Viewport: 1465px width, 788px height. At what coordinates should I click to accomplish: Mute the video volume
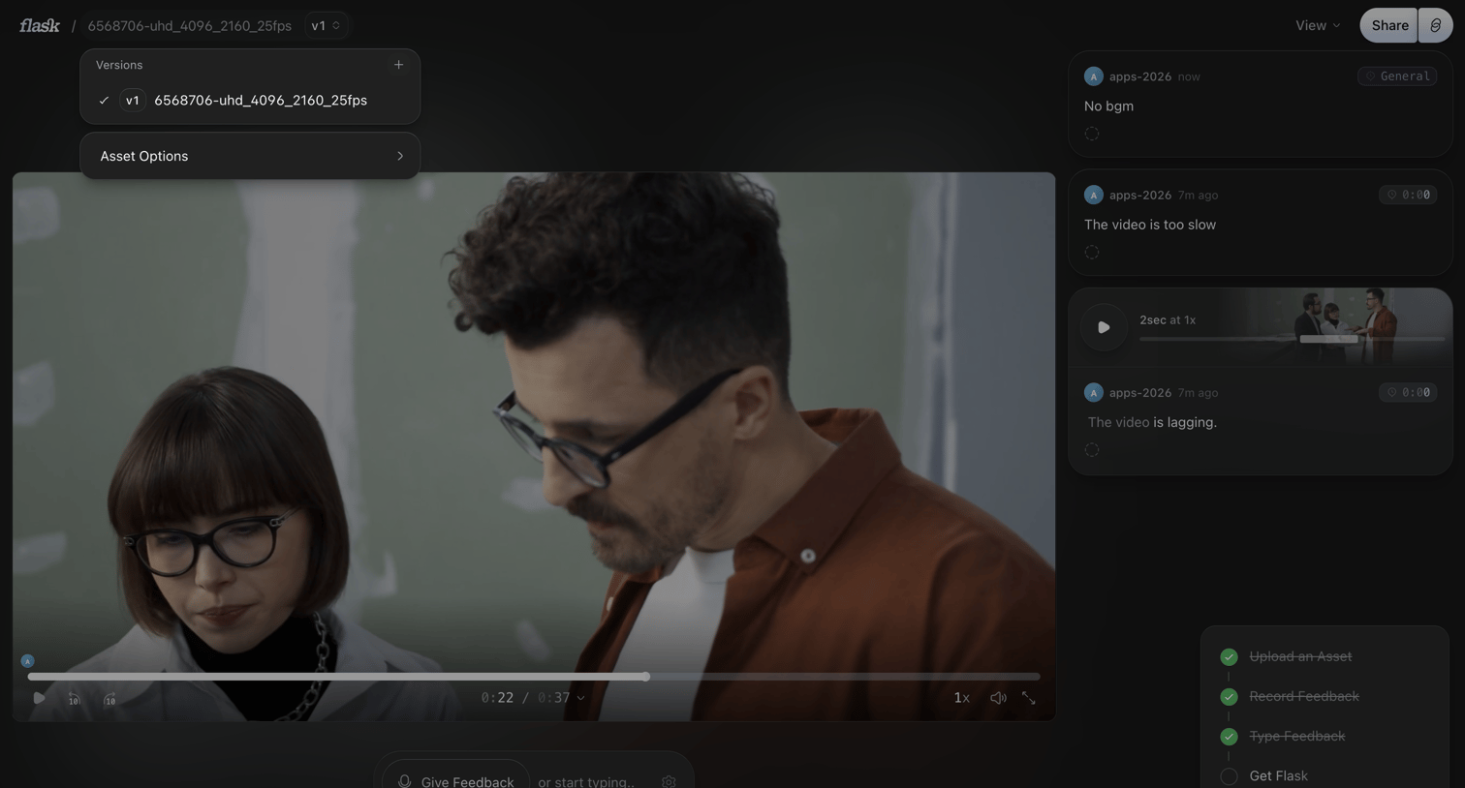coord(998,698)
